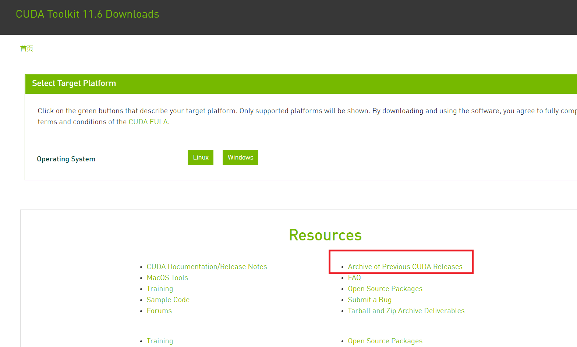The width and height of the screenshot is (577, 347).
Task: Select the Linux operating system button
Action: (x=201, y=157)
